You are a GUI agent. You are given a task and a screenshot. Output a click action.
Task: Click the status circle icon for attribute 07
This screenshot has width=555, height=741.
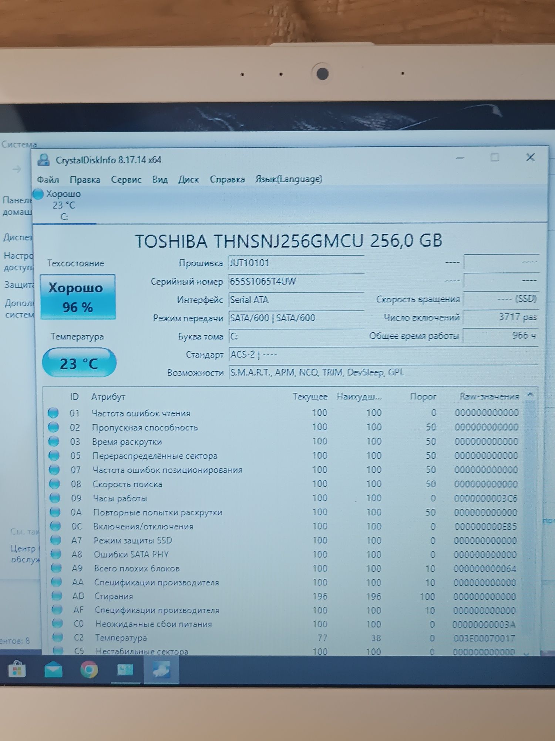pos(54,470)
